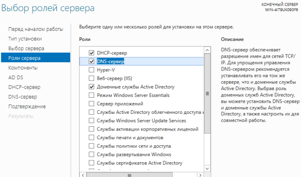301x177 pixels.
Task: Check the Веб-сервер (IIS) checkbox
Action: pos(92,78)
